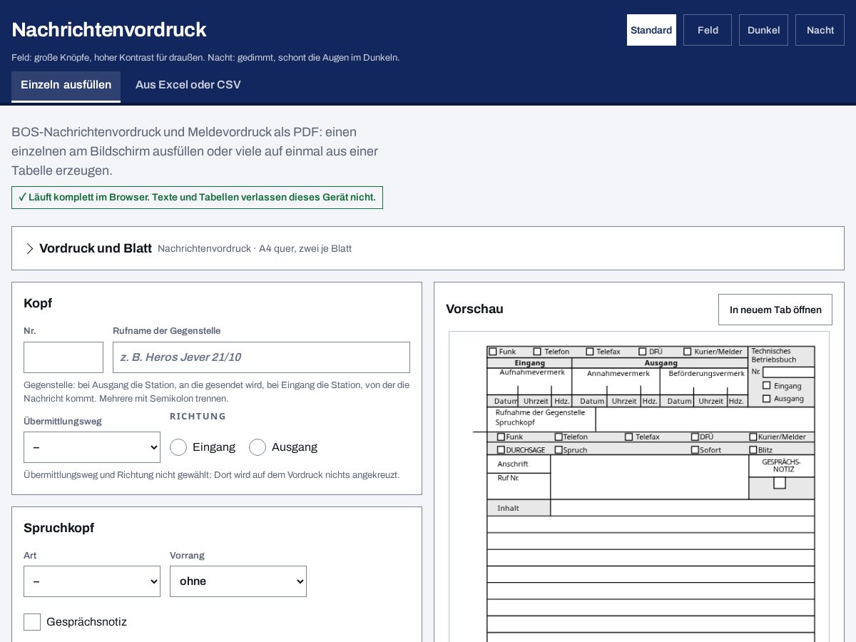Open the Art dropdown in Spruchkopf
This screenshot has height=642, width=856.
[x=92, y=581]
